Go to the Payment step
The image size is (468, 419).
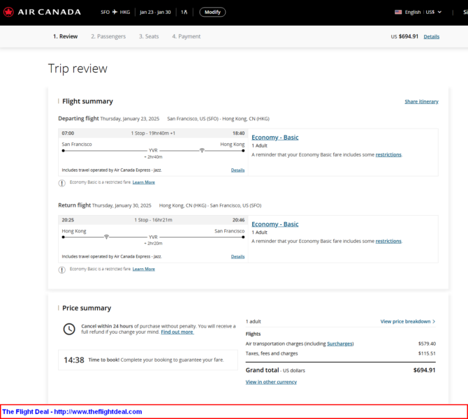click(186, 36)
